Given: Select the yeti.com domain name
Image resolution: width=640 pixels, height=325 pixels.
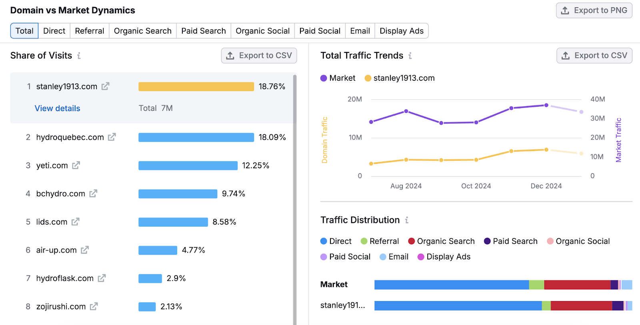Looking at the screenshot, I should point(52,165).
